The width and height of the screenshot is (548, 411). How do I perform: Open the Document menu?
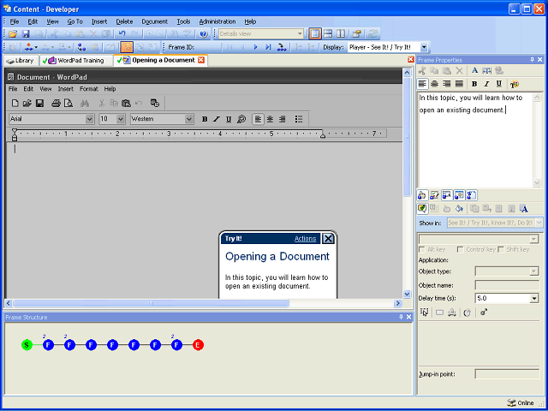(x=154, y=21)
